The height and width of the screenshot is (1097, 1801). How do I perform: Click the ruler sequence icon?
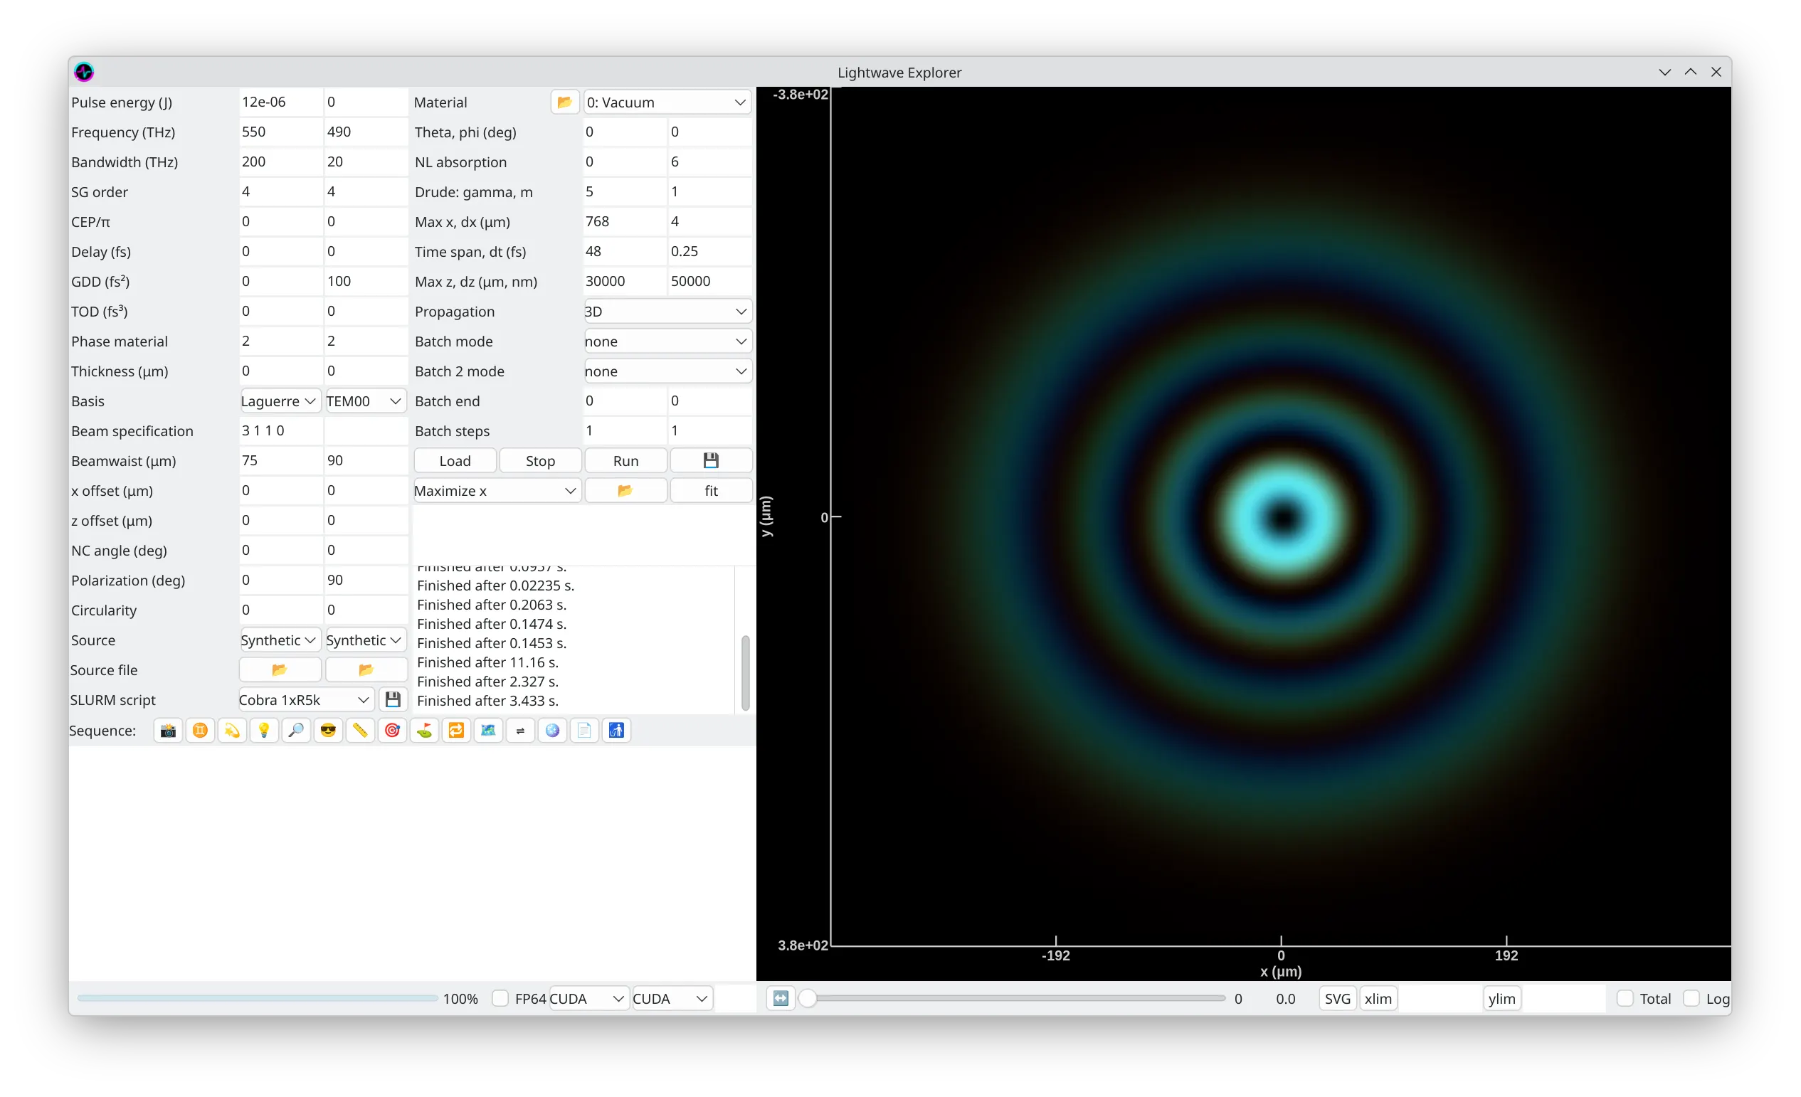click(x=360, y=730)
